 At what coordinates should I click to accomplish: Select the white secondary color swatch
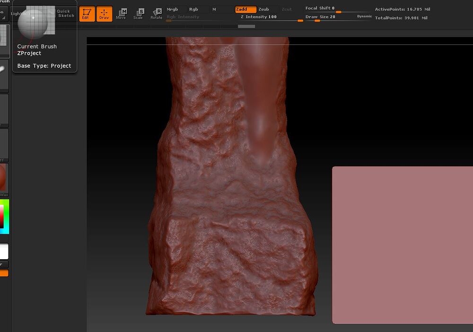(x=4, y=252)
